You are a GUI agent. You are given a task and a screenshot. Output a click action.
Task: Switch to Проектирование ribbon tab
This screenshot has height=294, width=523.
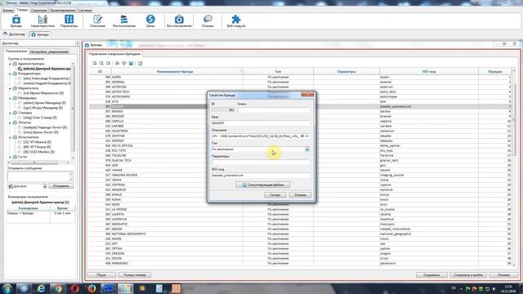click(62, 11)
